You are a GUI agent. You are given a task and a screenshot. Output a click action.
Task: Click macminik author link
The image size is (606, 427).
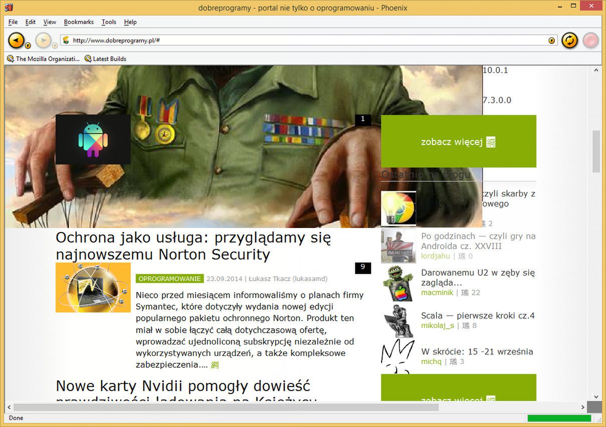coord(437,292)
